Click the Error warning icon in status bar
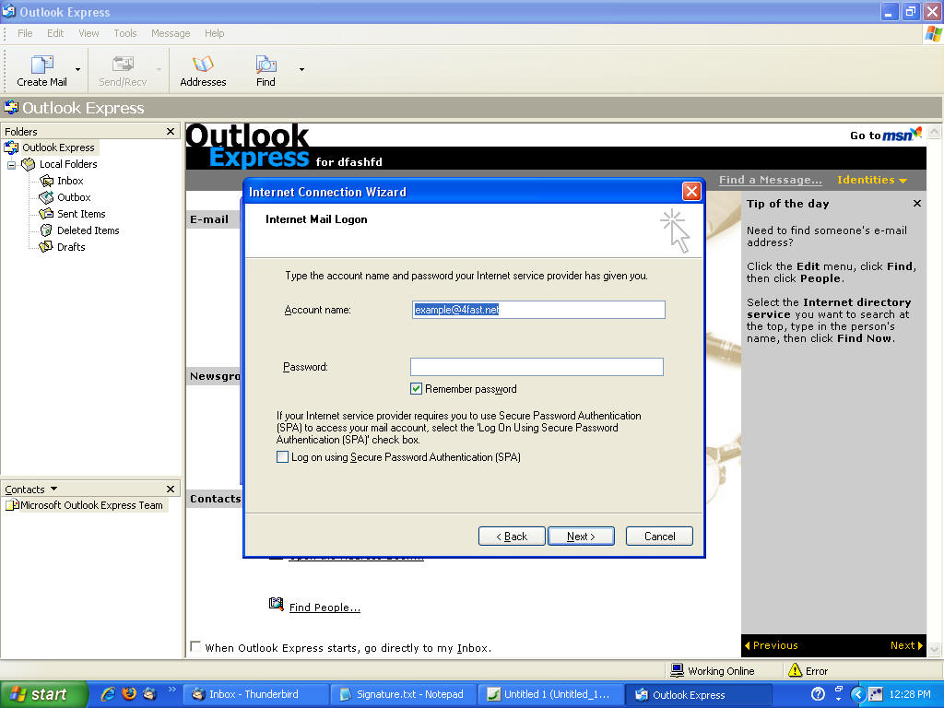The image size is (944, 708). 795,671
